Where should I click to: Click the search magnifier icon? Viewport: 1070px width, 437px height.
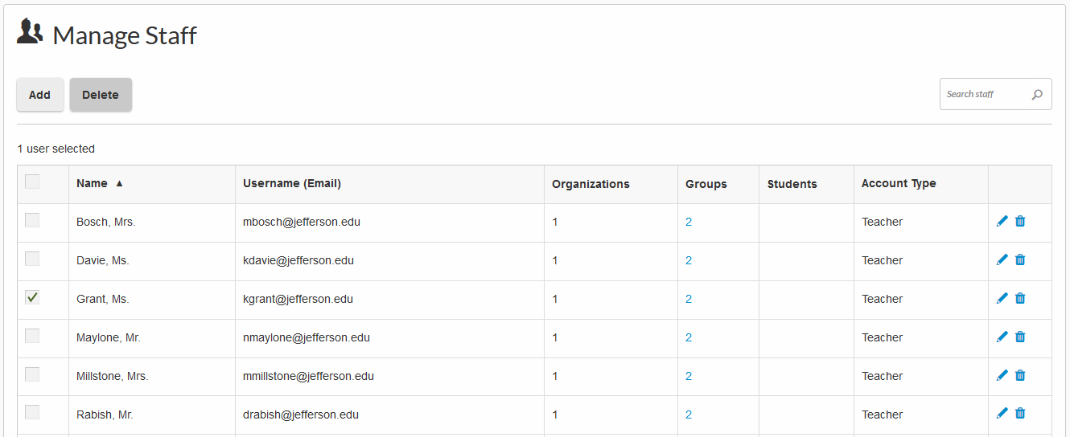pos(1037,95)
